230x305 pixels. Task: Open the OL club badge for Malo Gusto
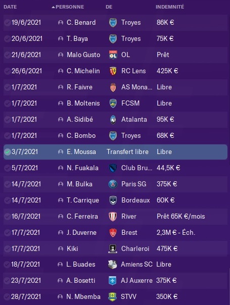click(113, 55)
